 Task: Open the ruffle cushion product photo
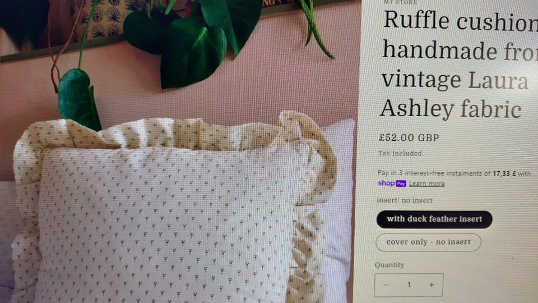(178, 151)
